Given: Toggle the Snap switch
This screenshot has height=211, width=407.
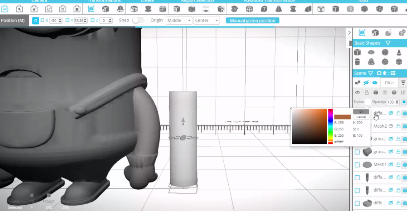Looking at the screenshot, I should pos(138,20).
